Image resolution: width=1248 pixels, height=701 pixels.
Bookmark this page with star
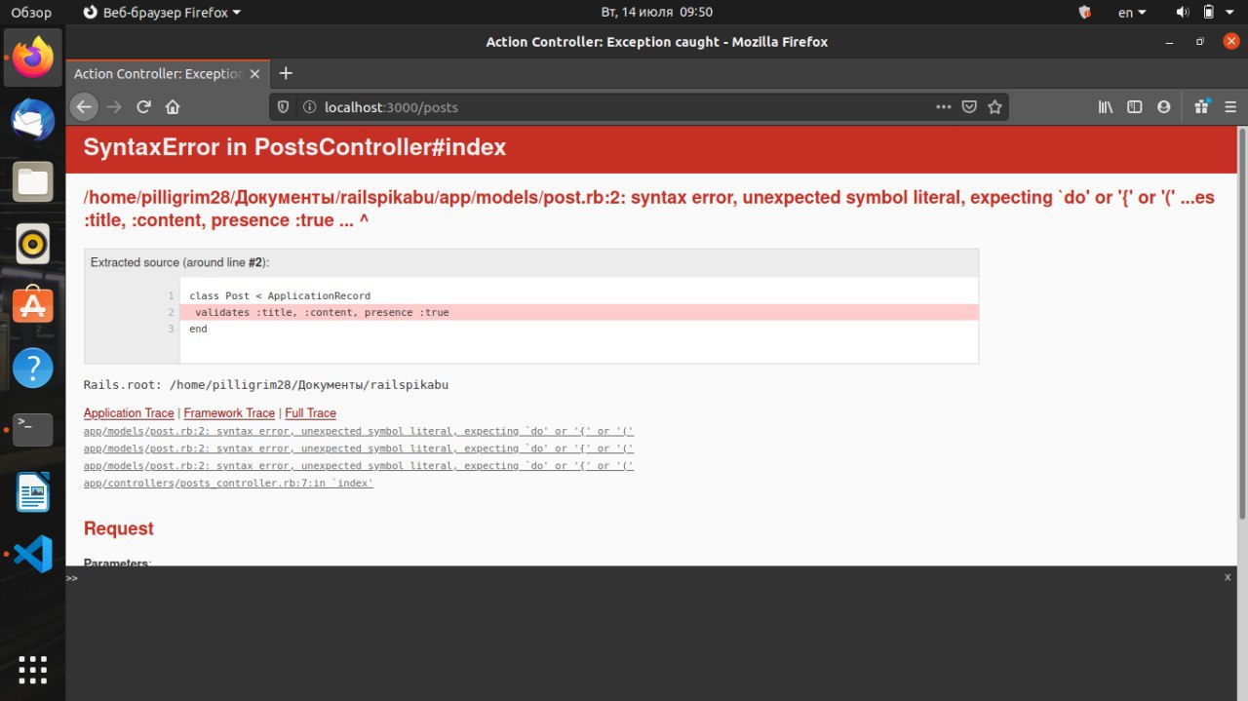(x=994, y=107)
